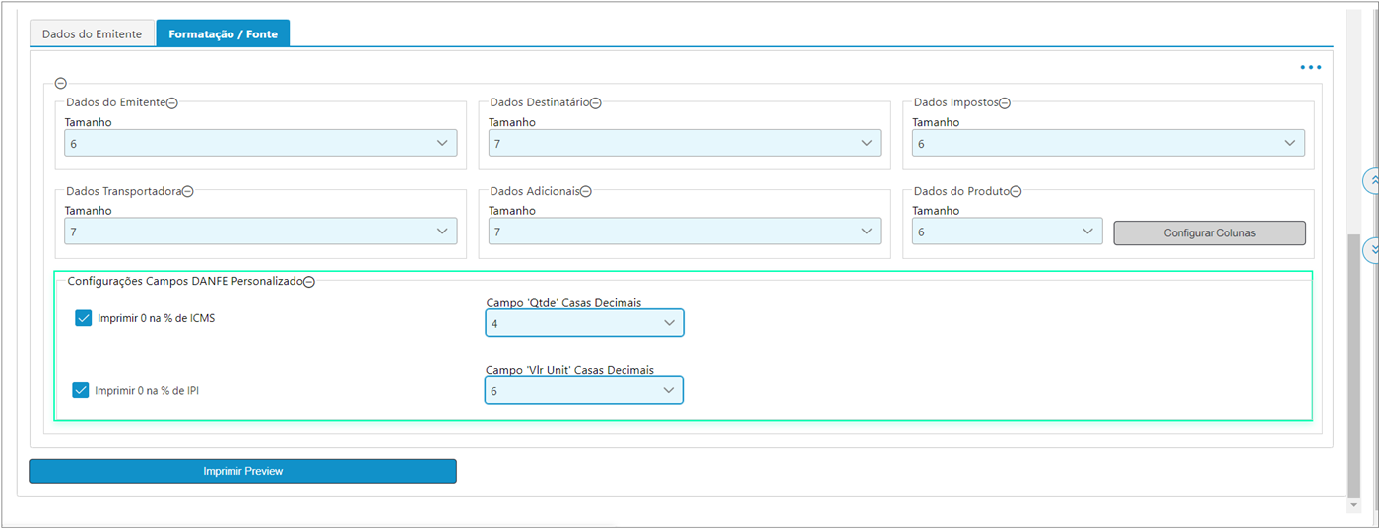This screenshot has height=530, width=1379.
Task: Uncheck Imprimir 0 na % de IPI
Action: pos(81,390)
